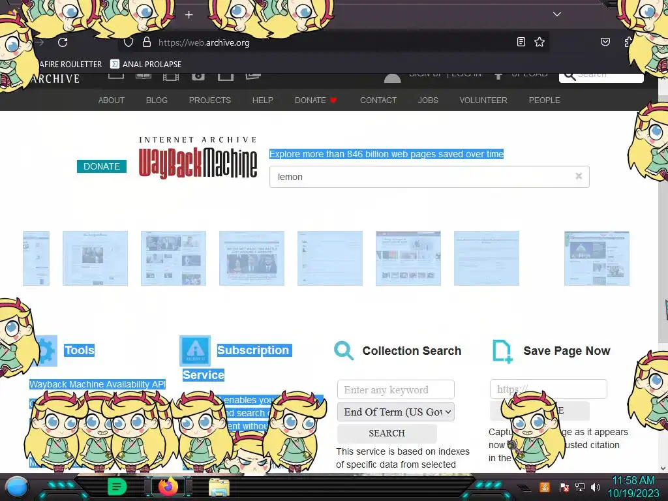The width and height of the screenshot is (668, 501).
Task: Open new browser tab with plus
Action: [x=189, y=15]
